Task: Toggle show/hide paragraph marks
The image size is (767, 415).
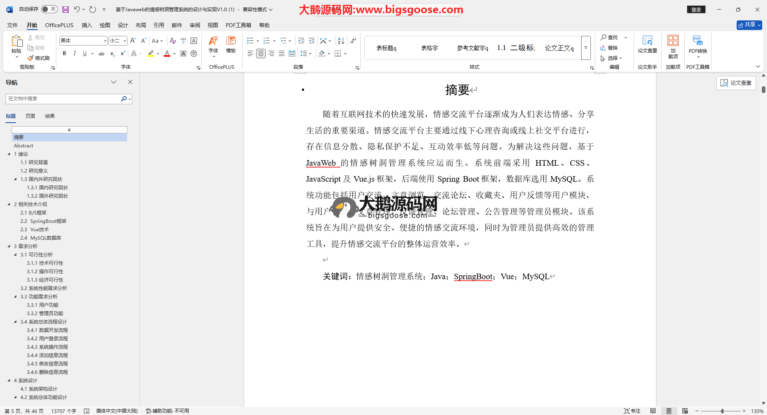Action: pyautogui.click(x=353, y=41)
